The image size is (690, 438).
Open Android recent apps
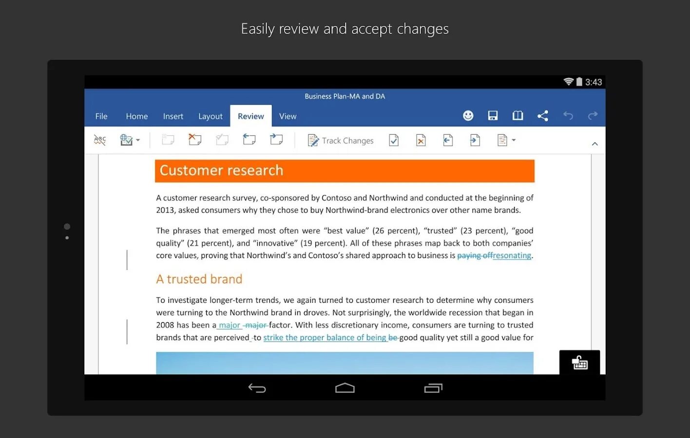pos(433,388)
